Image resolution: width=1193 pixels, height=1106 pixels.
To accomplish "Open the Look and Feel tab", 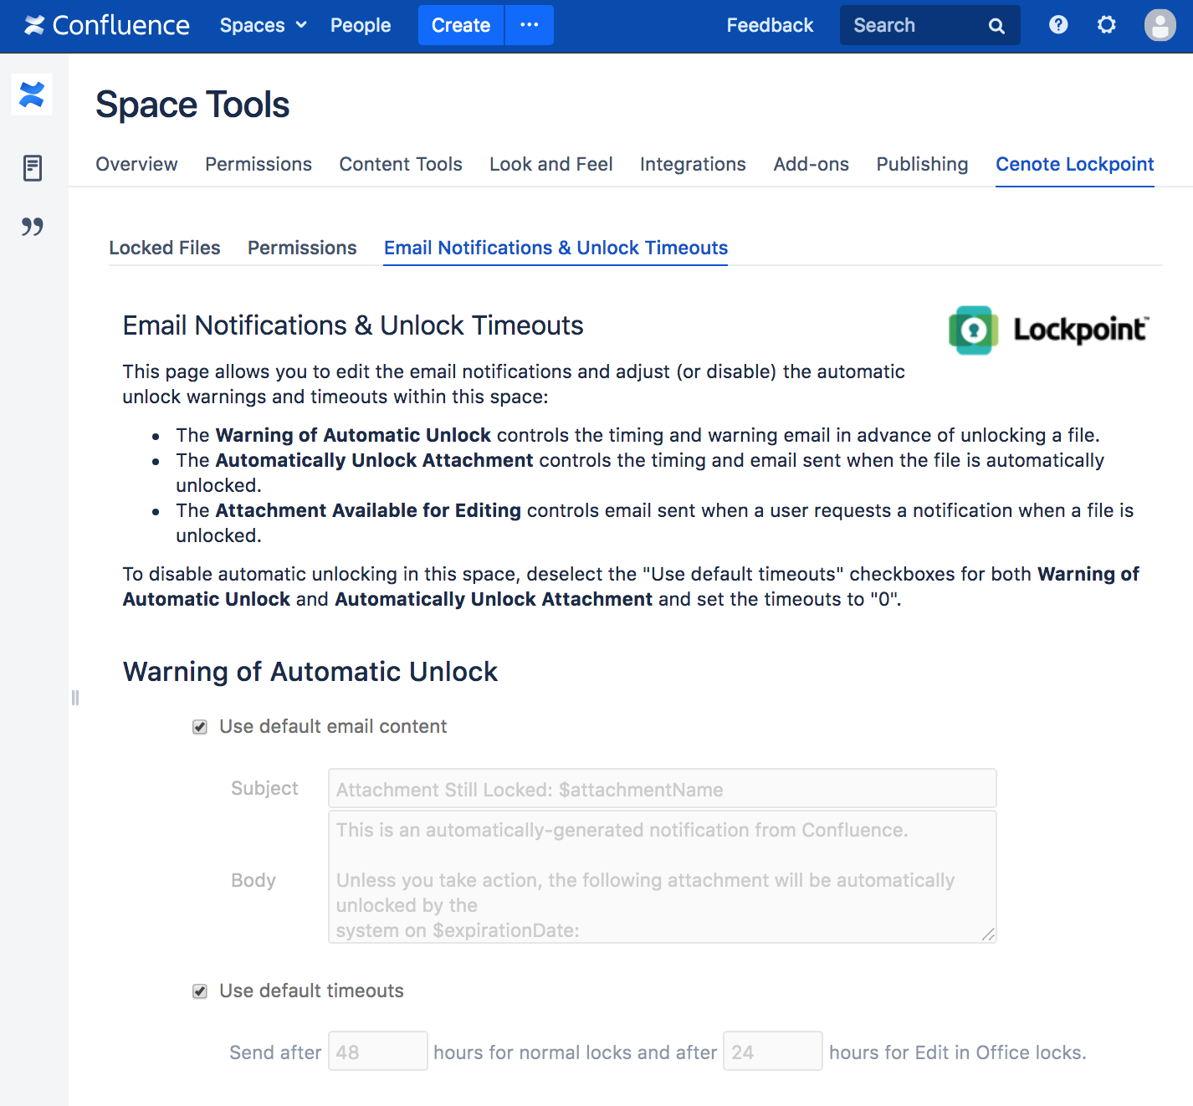I will (551, 164).
